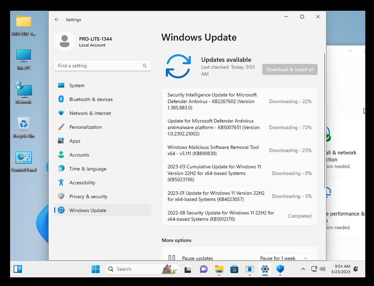Click the Time & language globe icon

tap(61, 168)
